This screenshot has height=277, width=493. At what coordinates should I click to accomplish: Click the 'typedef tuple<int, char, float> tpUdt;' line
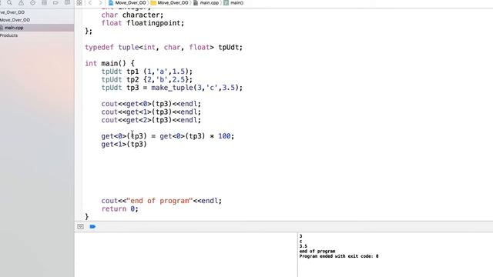tap(164, 48)
